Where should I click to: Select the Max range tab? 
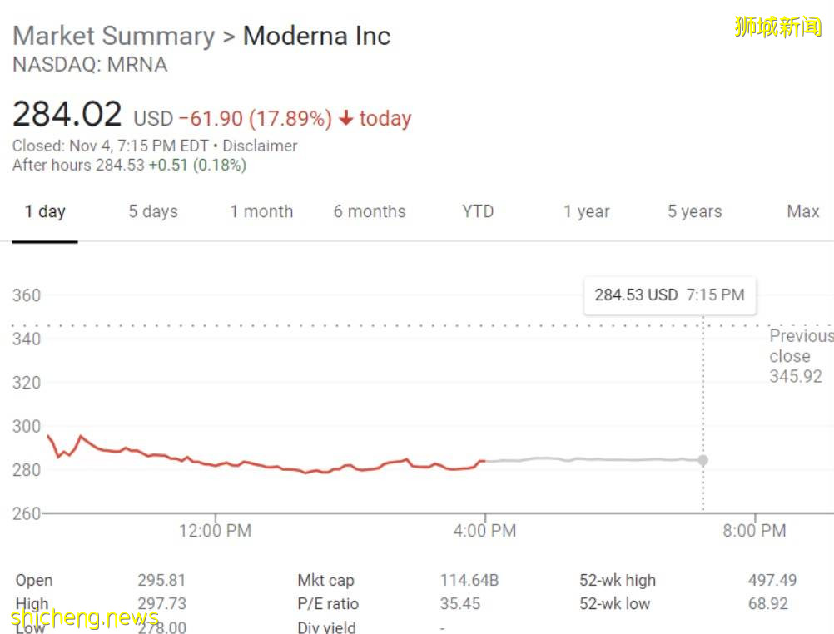click(803, 212)
